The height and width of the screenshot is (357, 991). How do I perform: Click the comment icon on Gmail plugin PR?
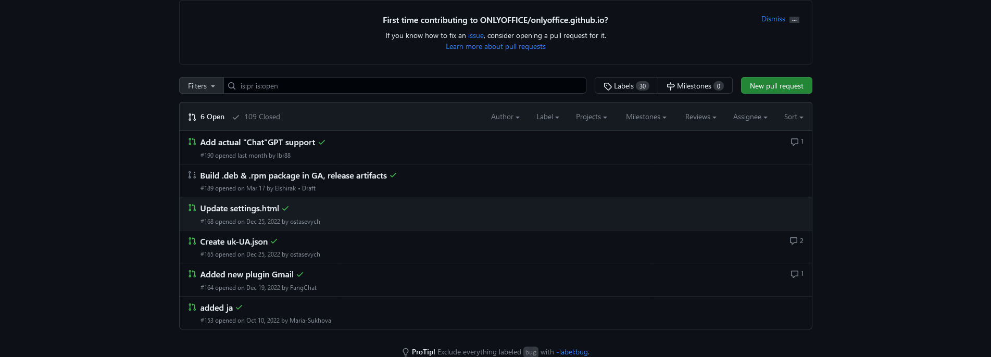coord(794,274)
